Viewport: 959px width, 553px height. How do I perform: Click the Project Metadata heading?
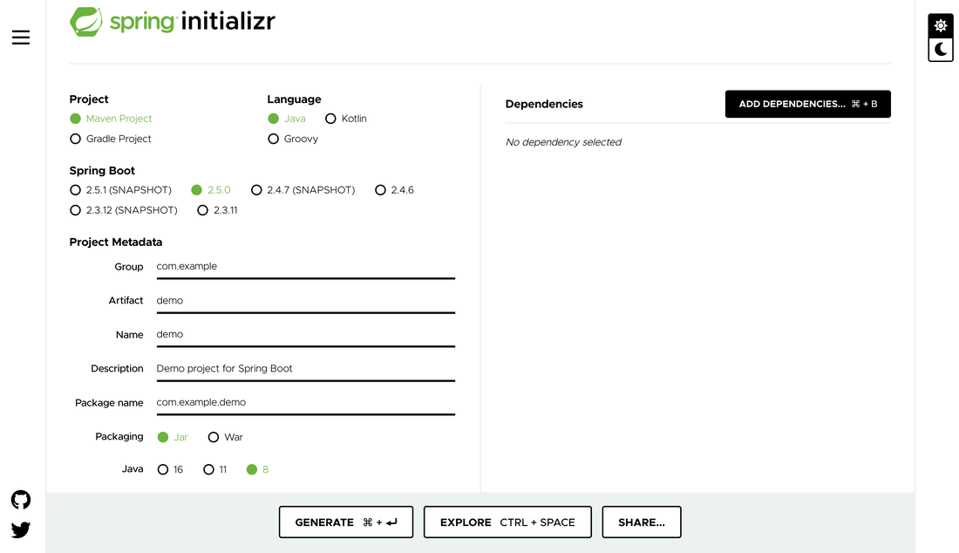pos(116,242)
